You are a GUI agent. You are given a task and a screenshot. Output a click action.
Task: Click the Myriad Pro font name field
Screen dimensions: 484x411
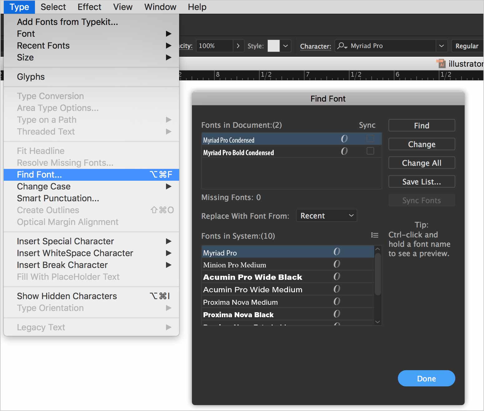click(392, 46)
